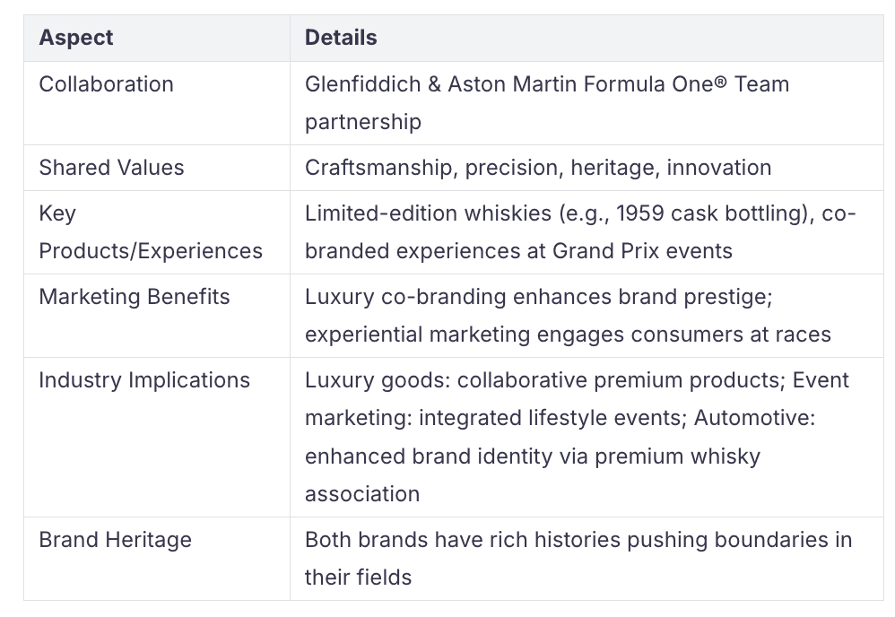Select the "Shared Values" cell

coord(111,168)
